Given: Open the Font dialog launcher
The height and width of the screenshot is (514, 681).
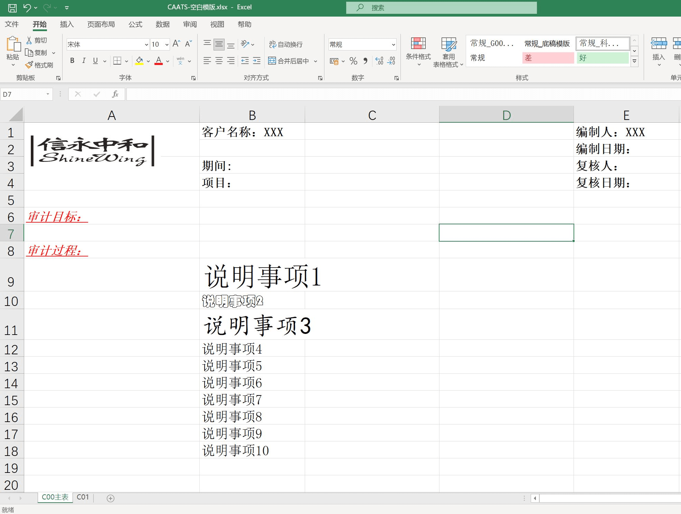Looking at the screenshot, I should [x=193, y=78].
